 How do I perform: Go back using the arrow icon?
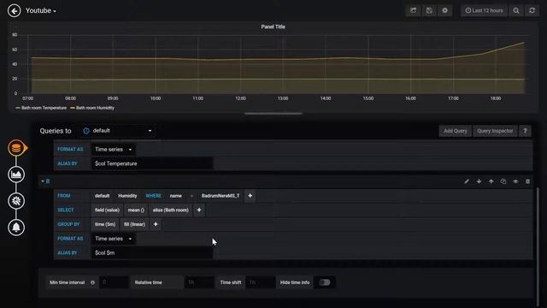pyautogui.click(x=14, y=11)
